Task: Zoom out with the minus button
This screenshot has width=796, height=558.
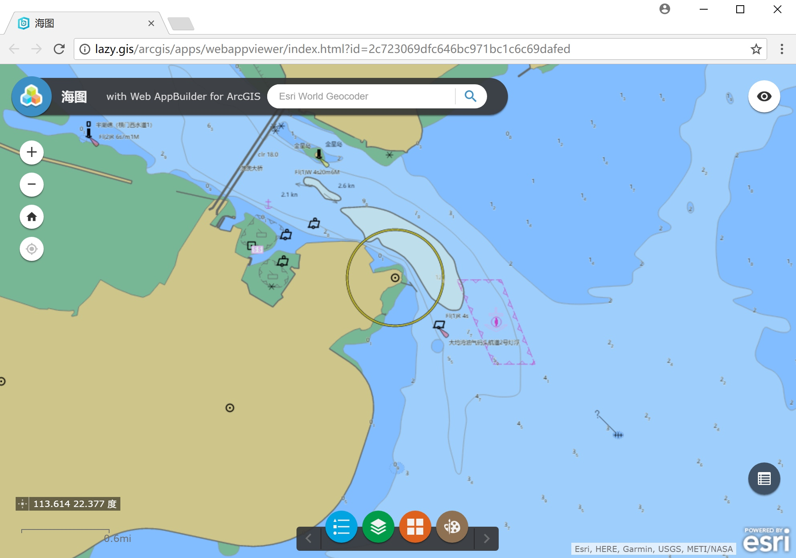Action: 31,184
